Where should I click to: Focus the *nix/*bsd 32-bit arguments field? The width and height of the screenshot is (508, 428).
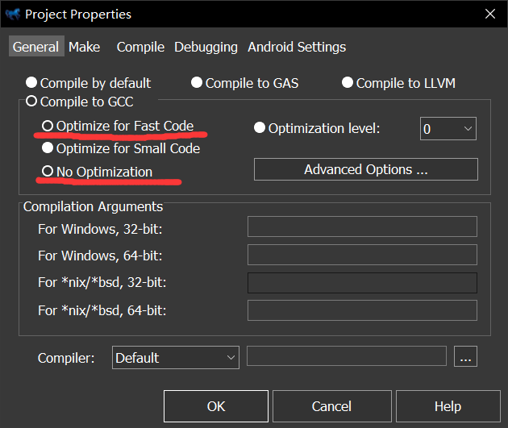coord(362,283)
